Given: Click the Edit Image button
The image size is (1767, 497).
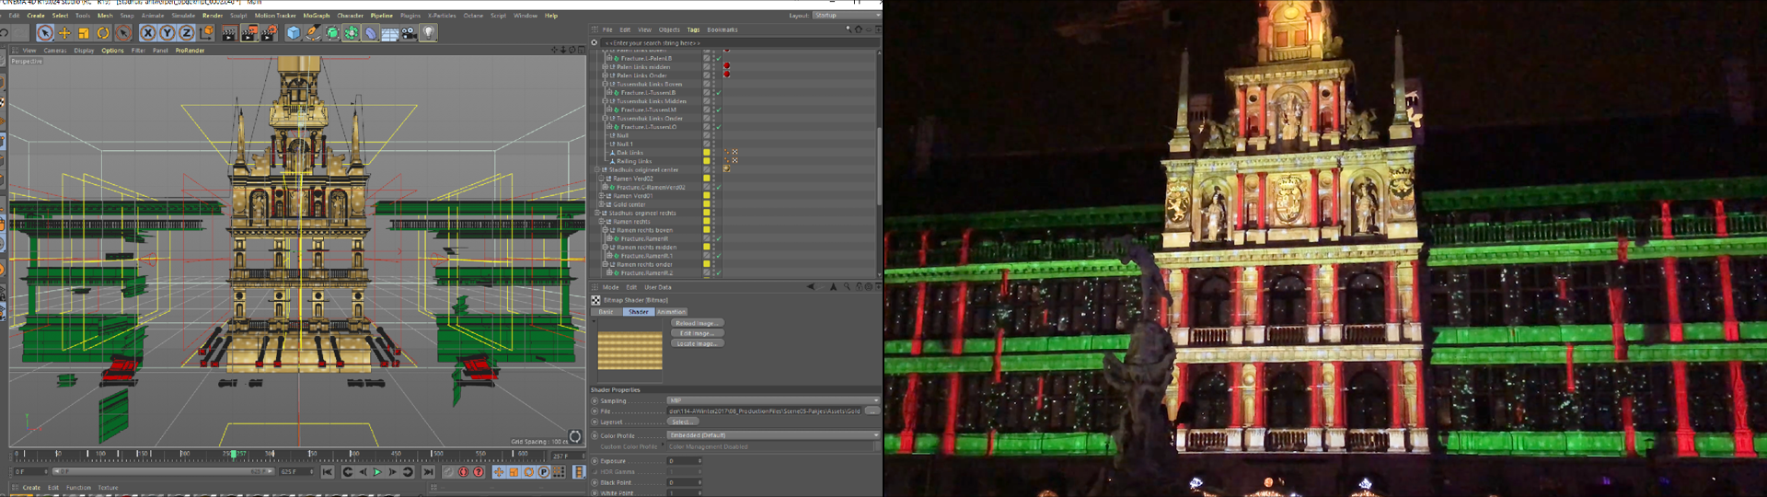Looking at the screenshot, I should click(697, 333).
